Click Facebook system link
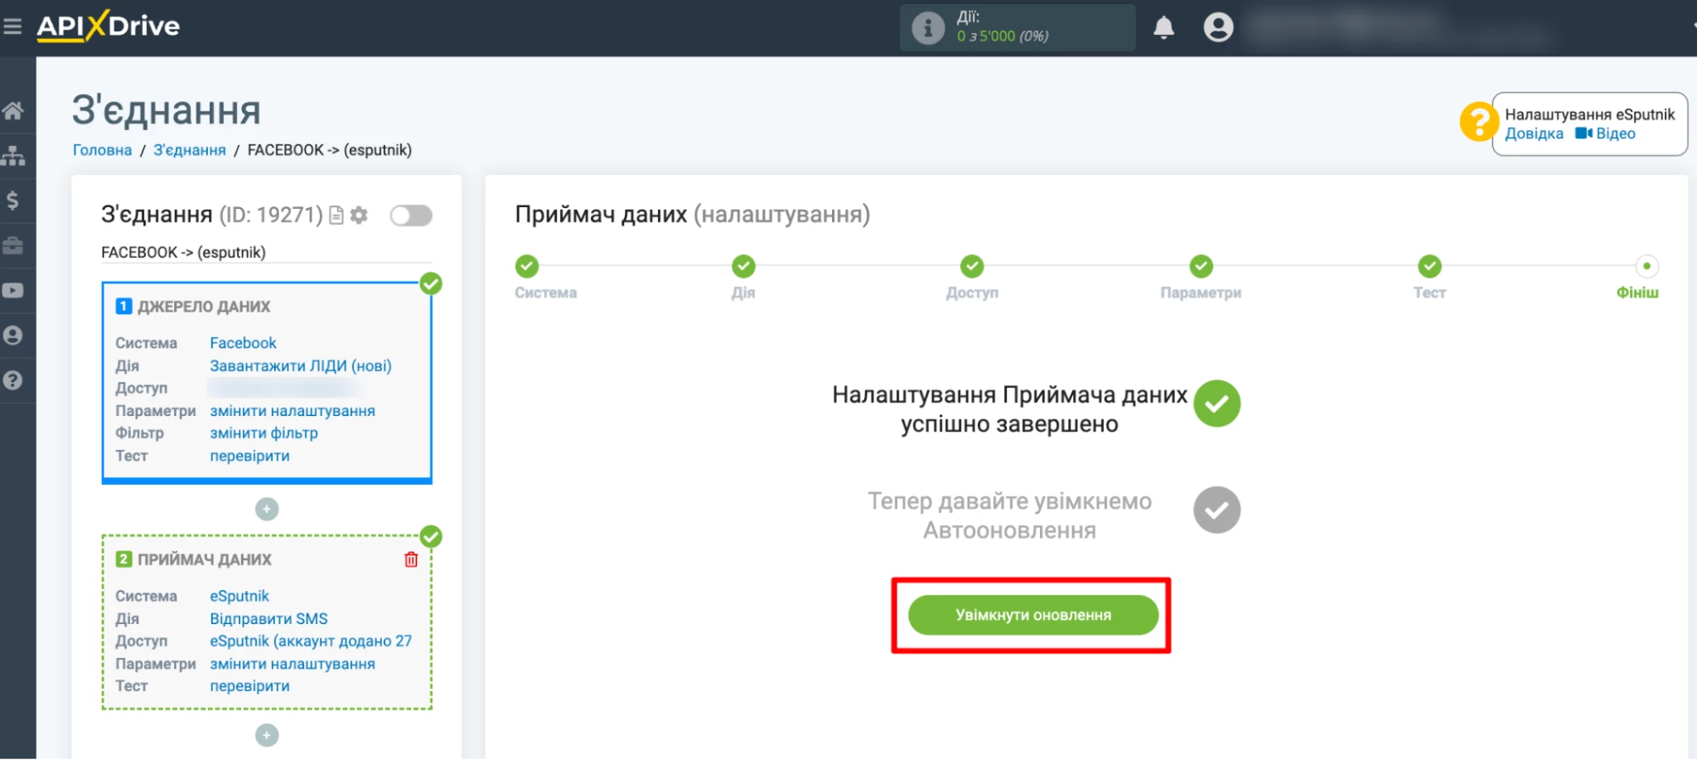The image size is (1697, 760). click(x=243, y=343)
